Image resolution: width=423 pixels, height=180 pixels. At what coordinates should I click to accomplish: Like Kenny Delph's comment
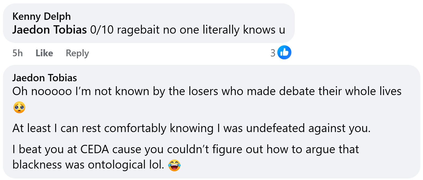point(44,53)
